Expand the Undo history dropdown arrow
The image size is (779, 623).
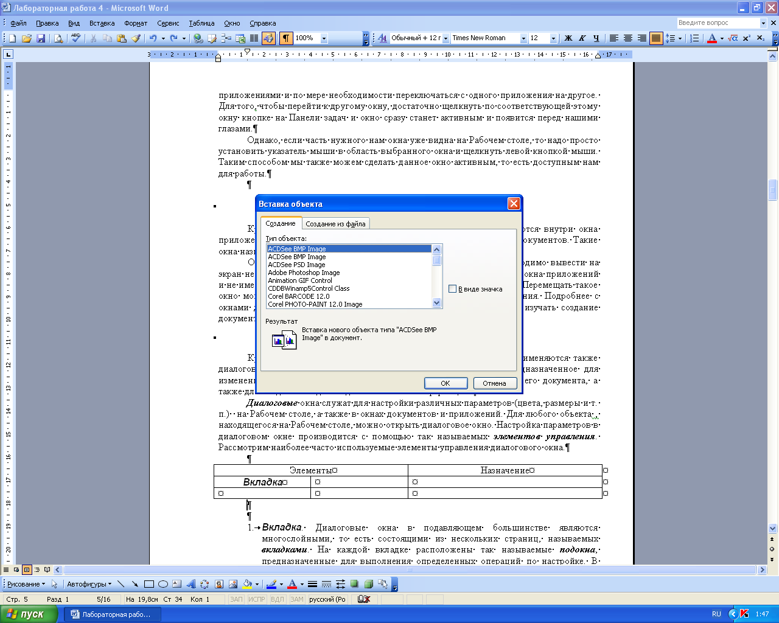[163, 38]
